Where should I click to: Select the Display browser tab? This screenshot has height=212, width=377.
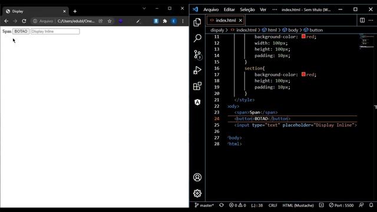[35, 11]
